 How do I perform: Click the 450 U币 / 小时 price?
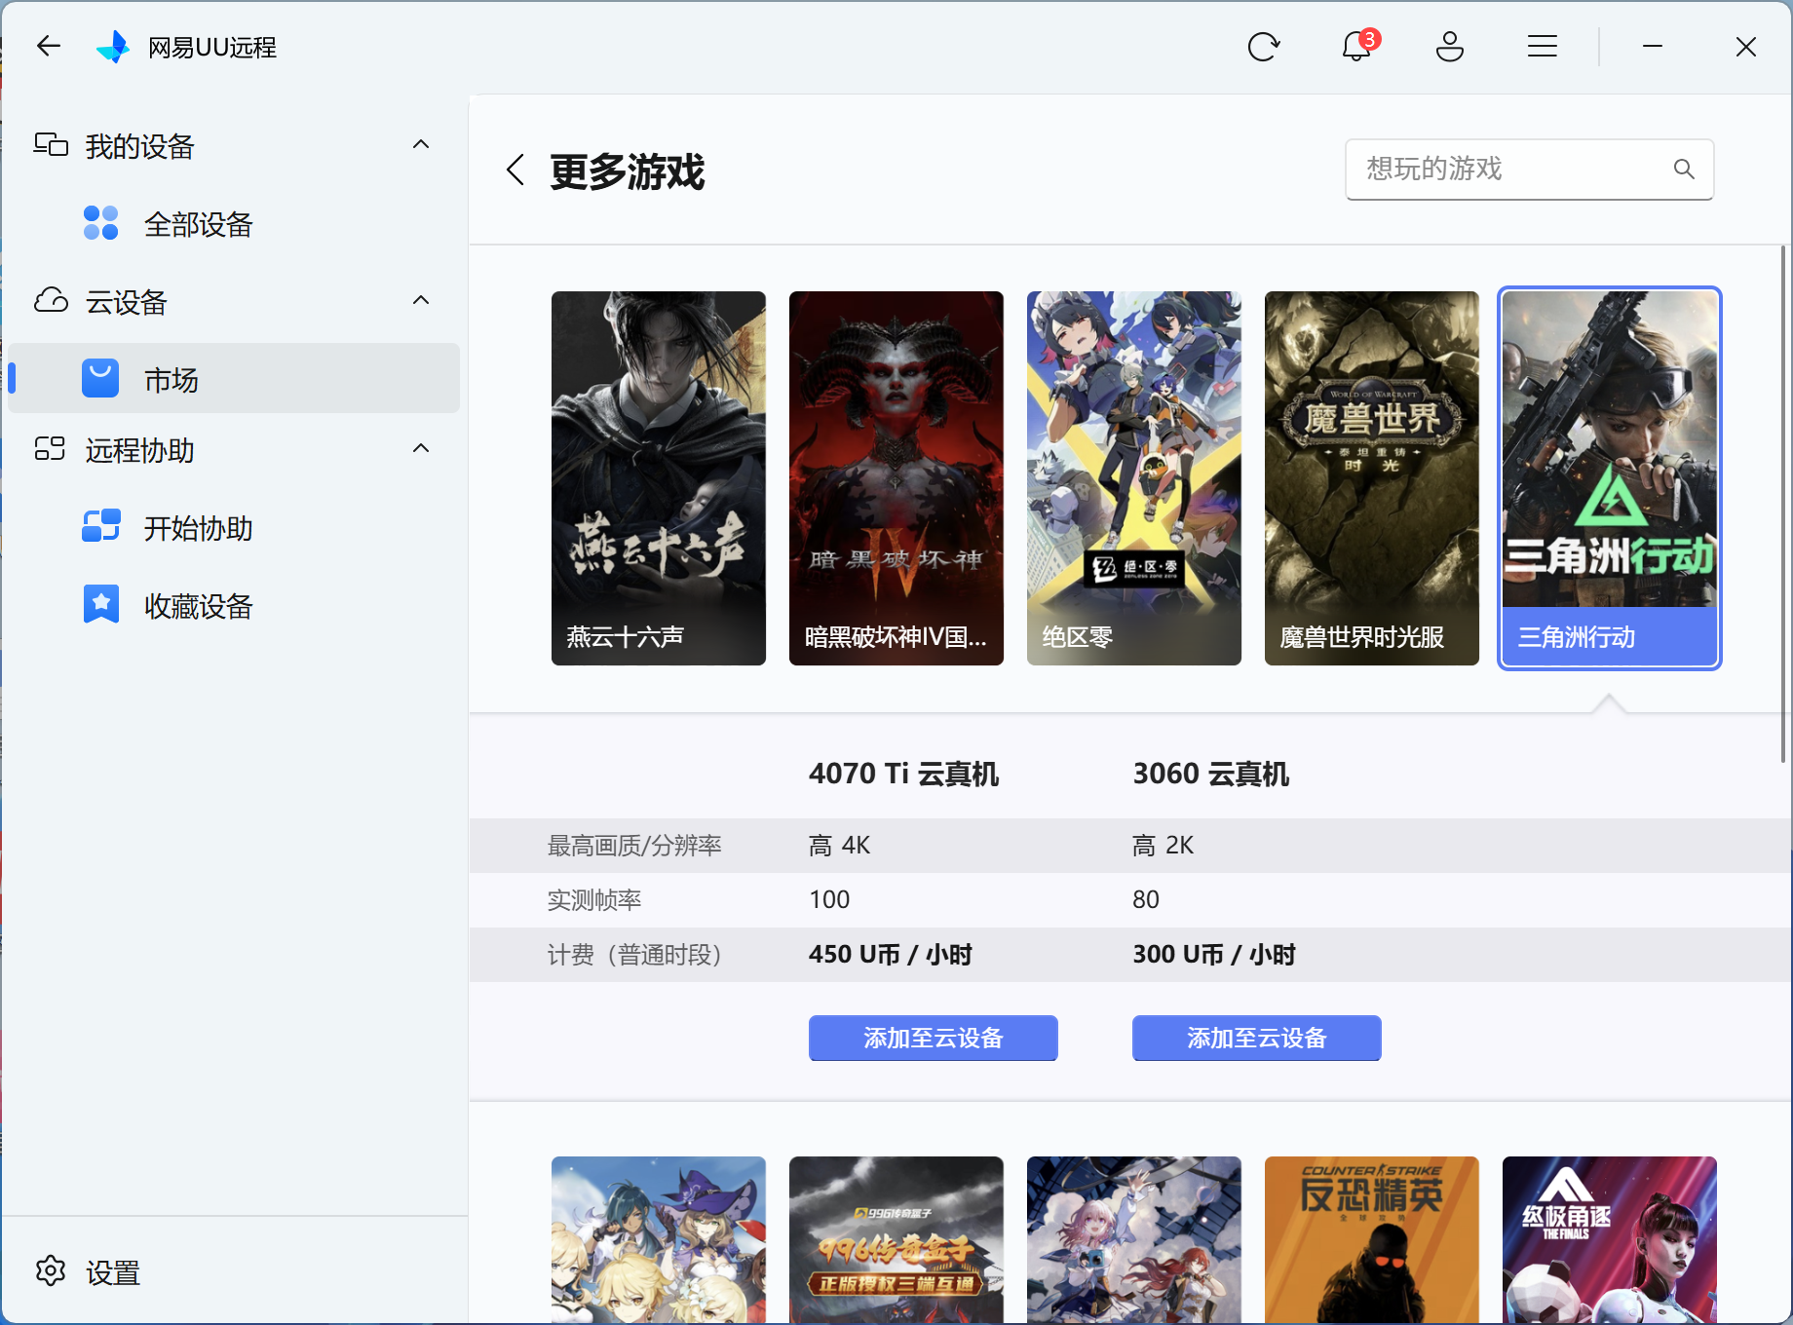click(x=890, y=954)
